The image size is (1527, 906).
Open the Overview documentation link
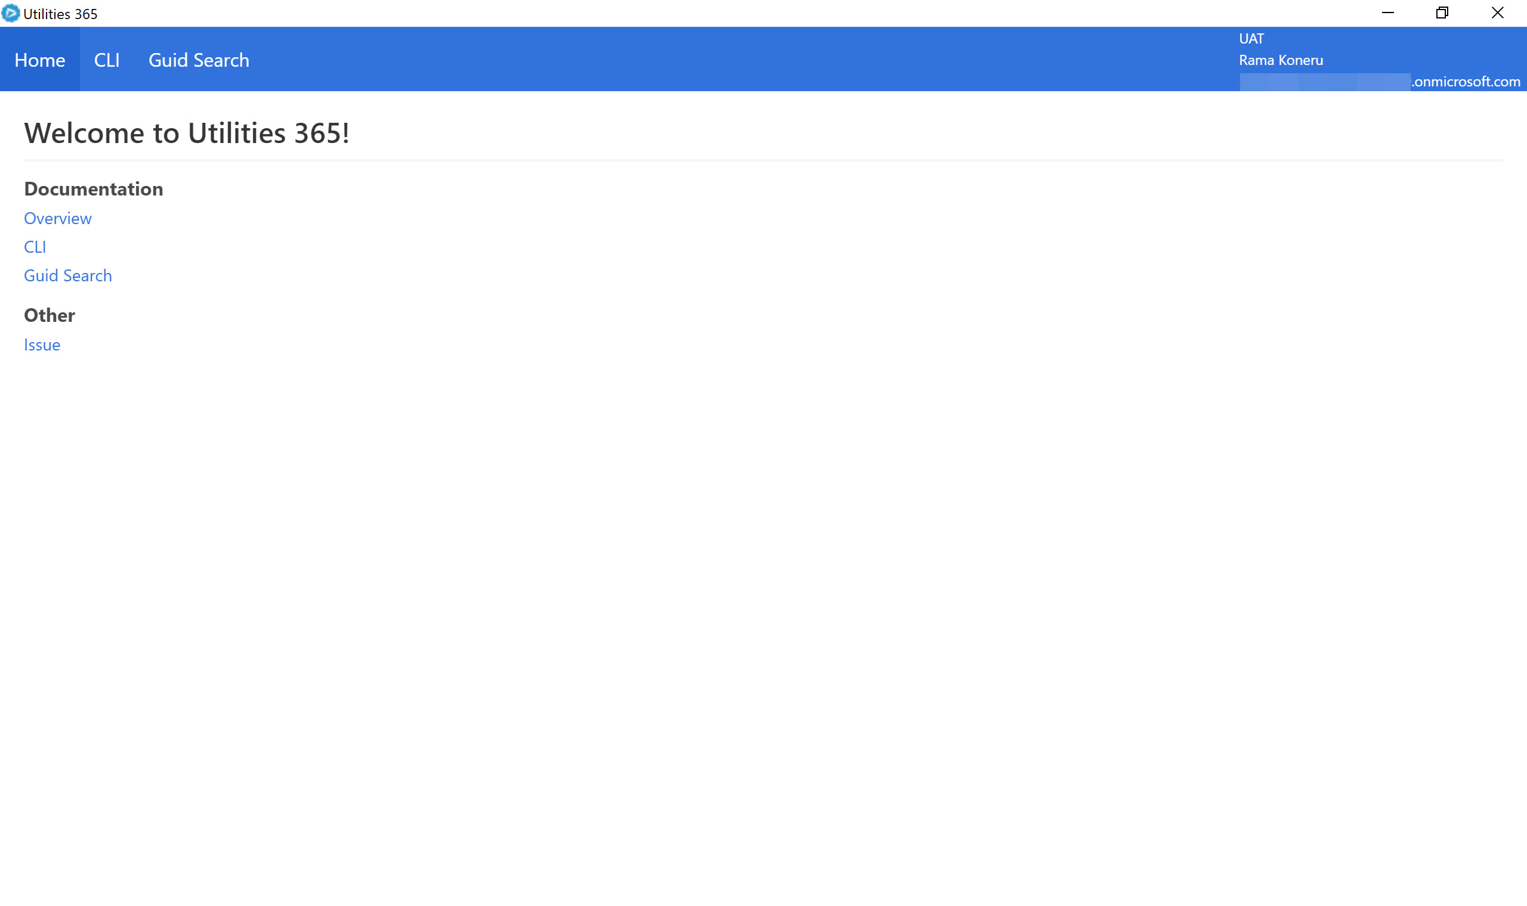click(57, 218)
